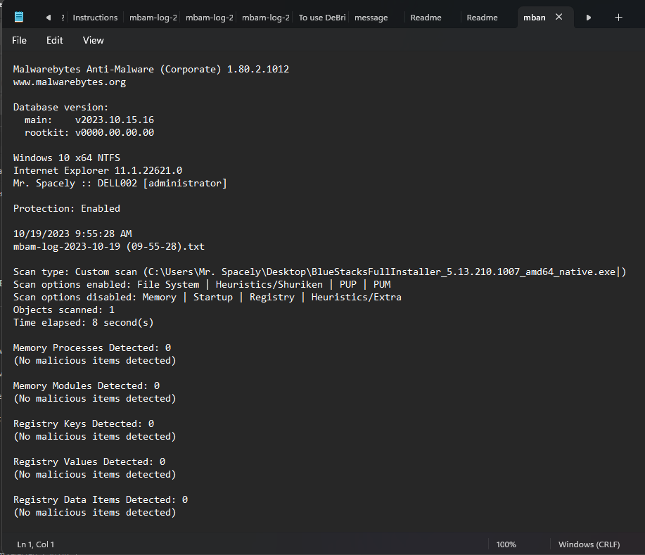
Task: Click the "Ln 1, Col 1" position indicator
Action: (x=35, y=544)
